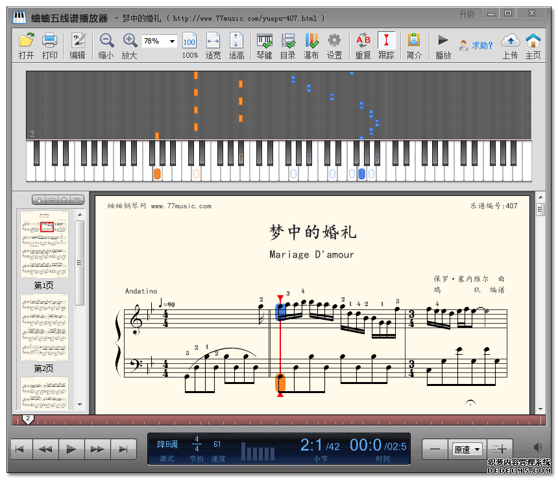
Task: Click the www.77music.com text on score
Action: tap(181, 206)
